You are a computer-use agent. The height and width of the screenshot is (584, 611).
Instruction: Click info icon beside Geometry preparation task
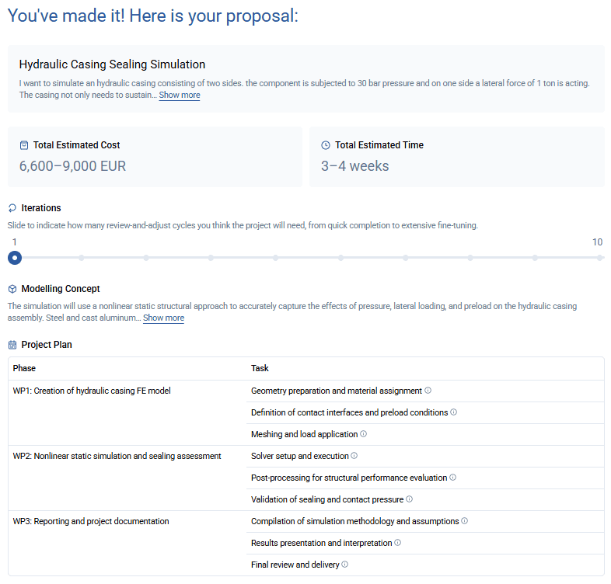[x=428, y=391]
